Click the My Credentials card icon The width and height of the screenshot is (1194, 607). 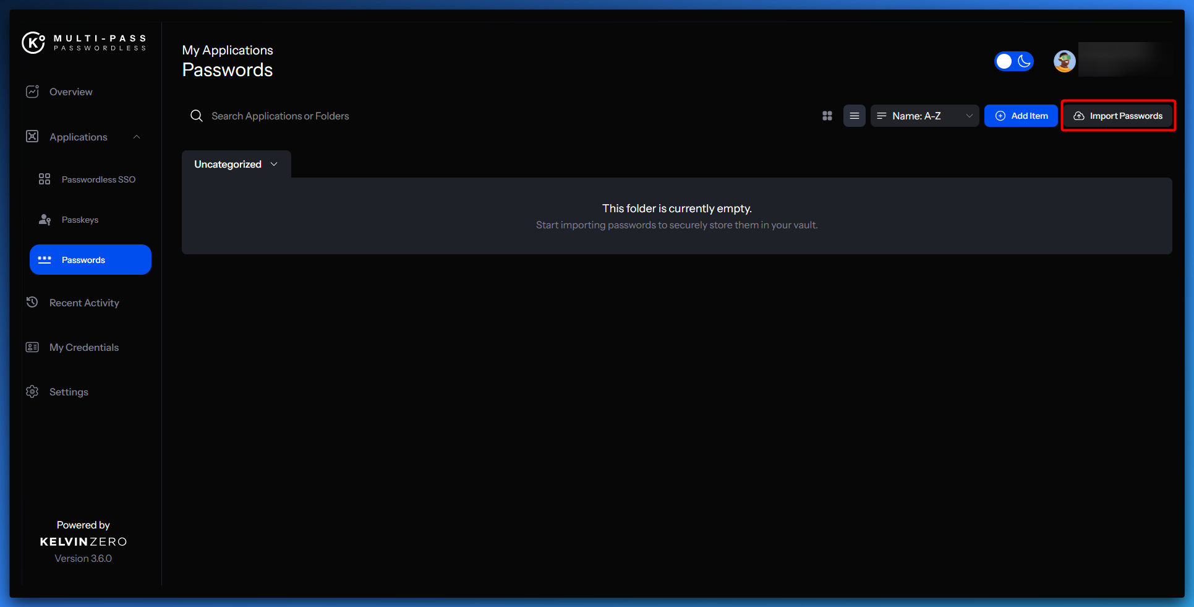[32, 347]
